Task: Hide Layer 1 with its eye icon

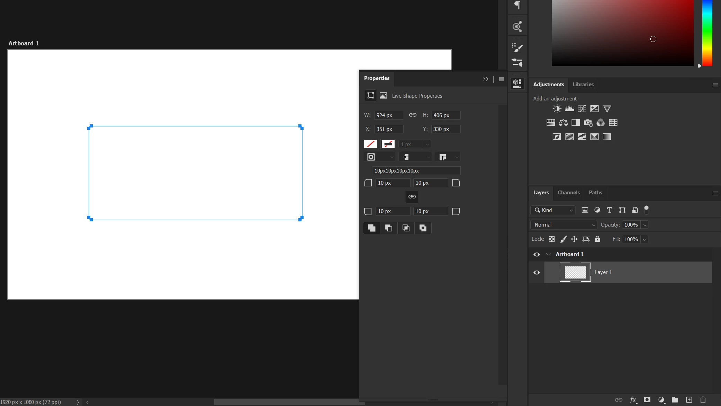Action: click(537, 272)
